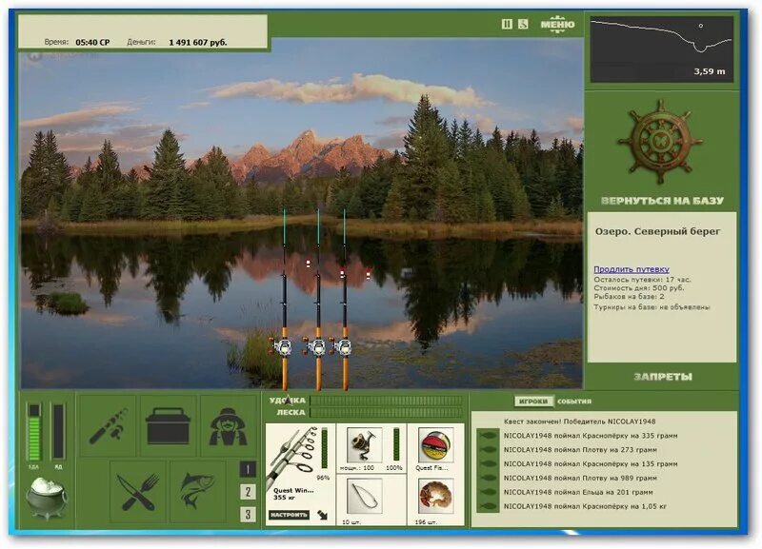Select the Quest Fis... fishing line spool
This screenshot has width=762, height=549.
pos(436,444)
